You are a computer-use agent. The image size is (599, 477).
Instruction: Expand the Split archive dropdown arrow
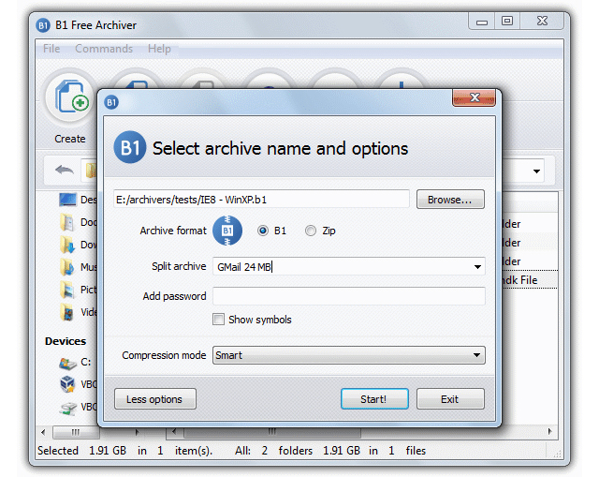(477, 267)
